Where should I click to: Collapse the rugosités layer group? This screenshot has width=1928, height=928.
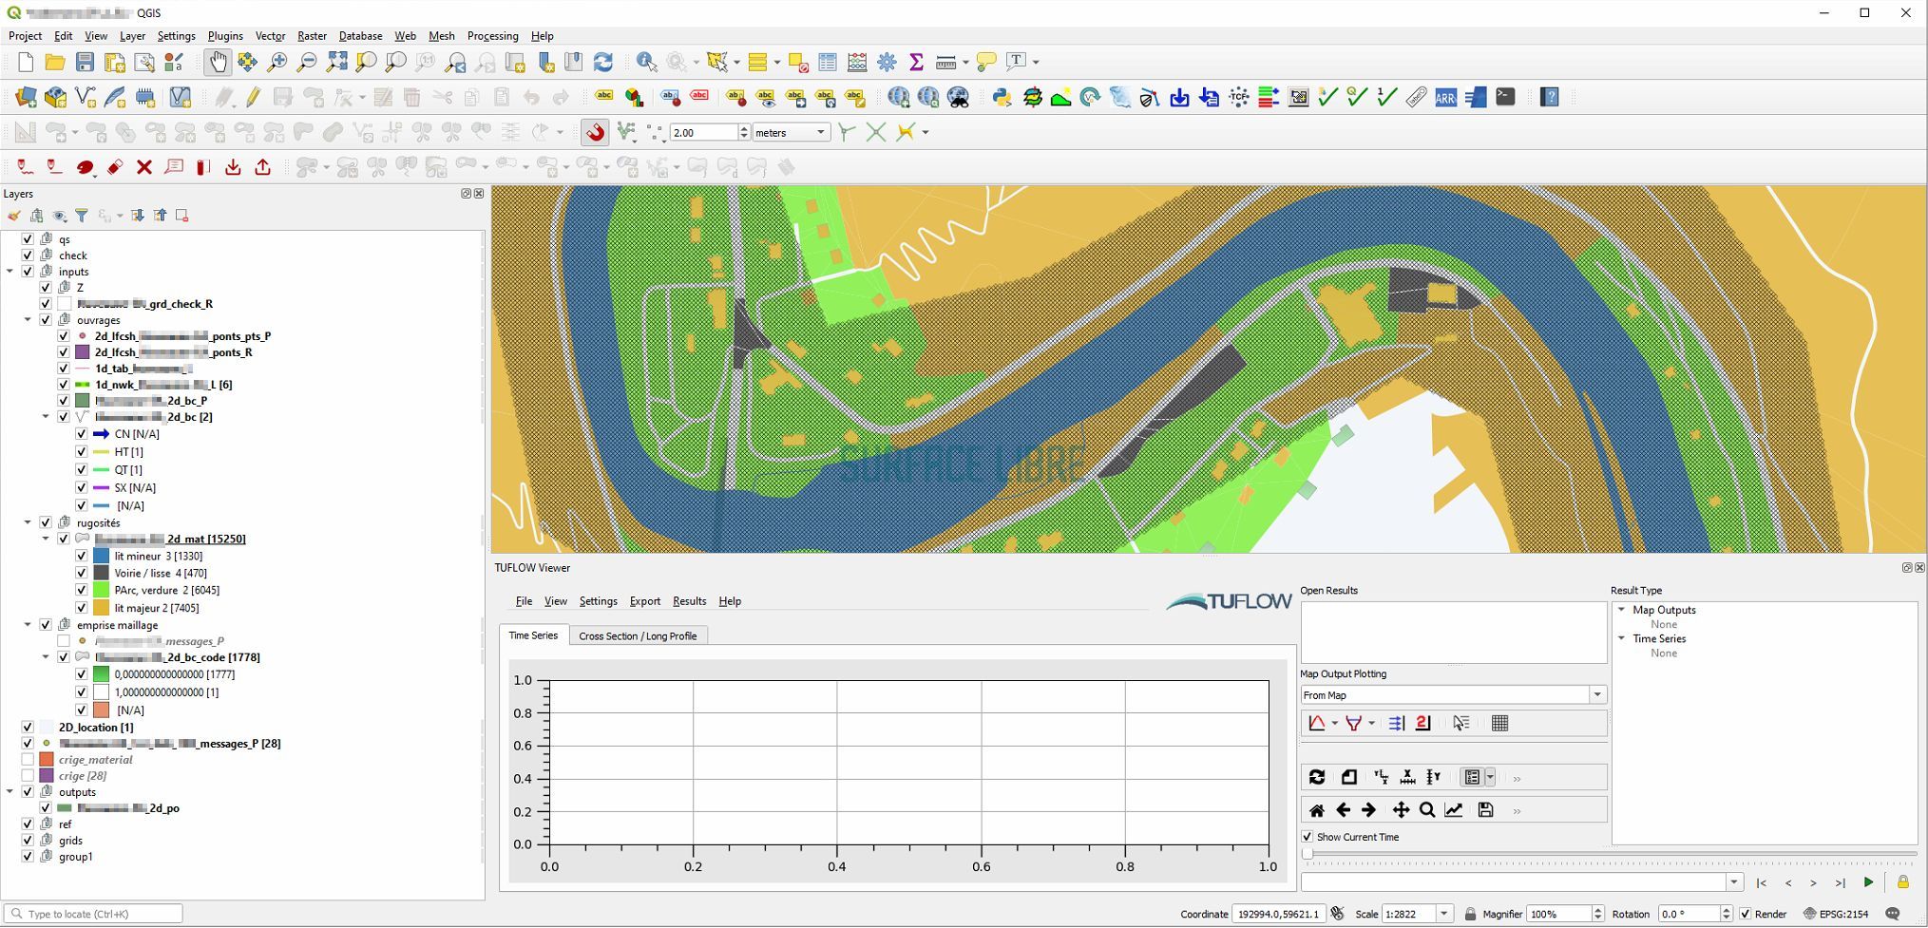point(28,522)
